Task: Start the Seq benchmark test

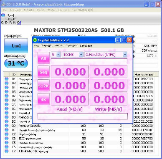Action: (x=43, y=71)
